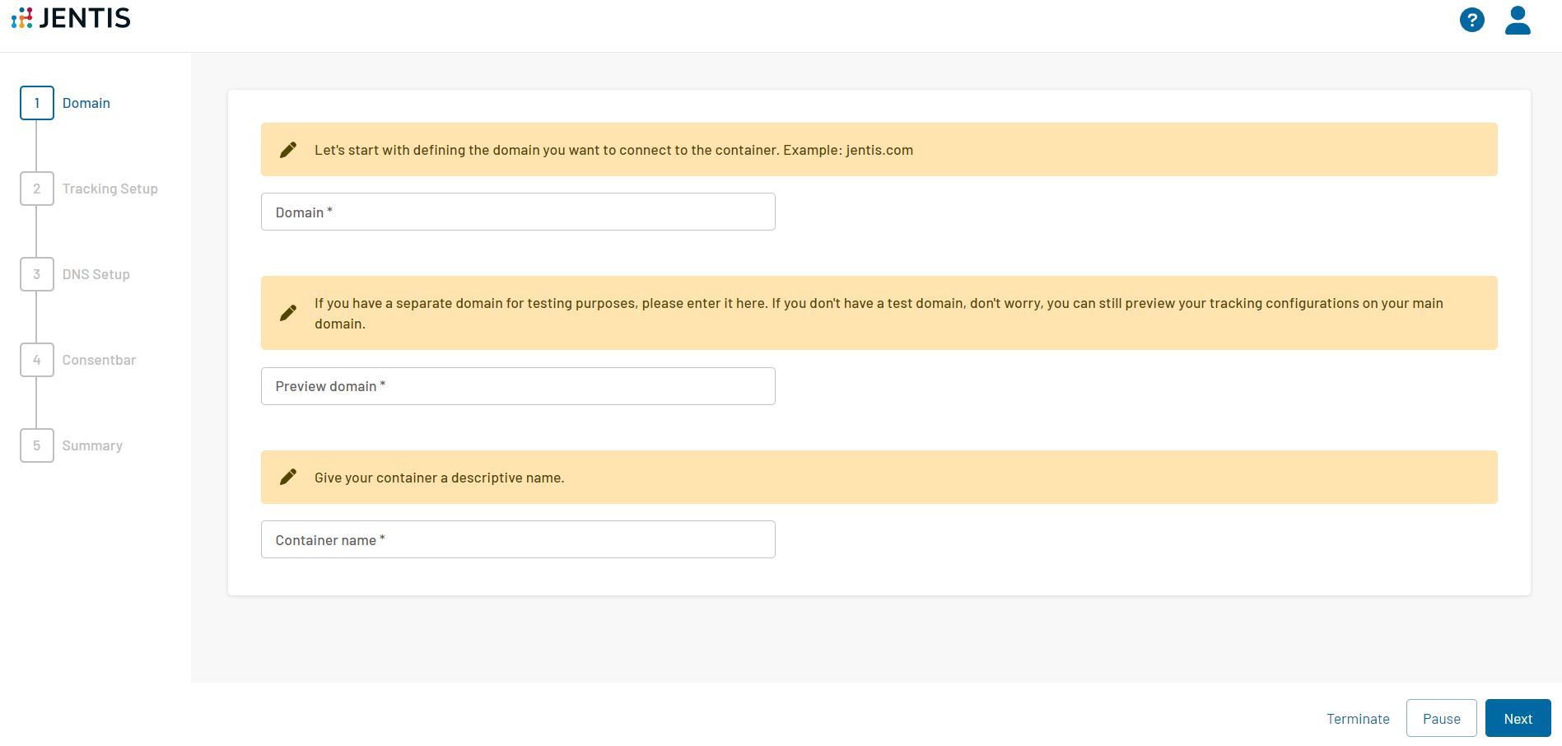Click the Pause button
Image resolution: width=1562 pixels, height=746 pixels.
[x=1441, y=718]
